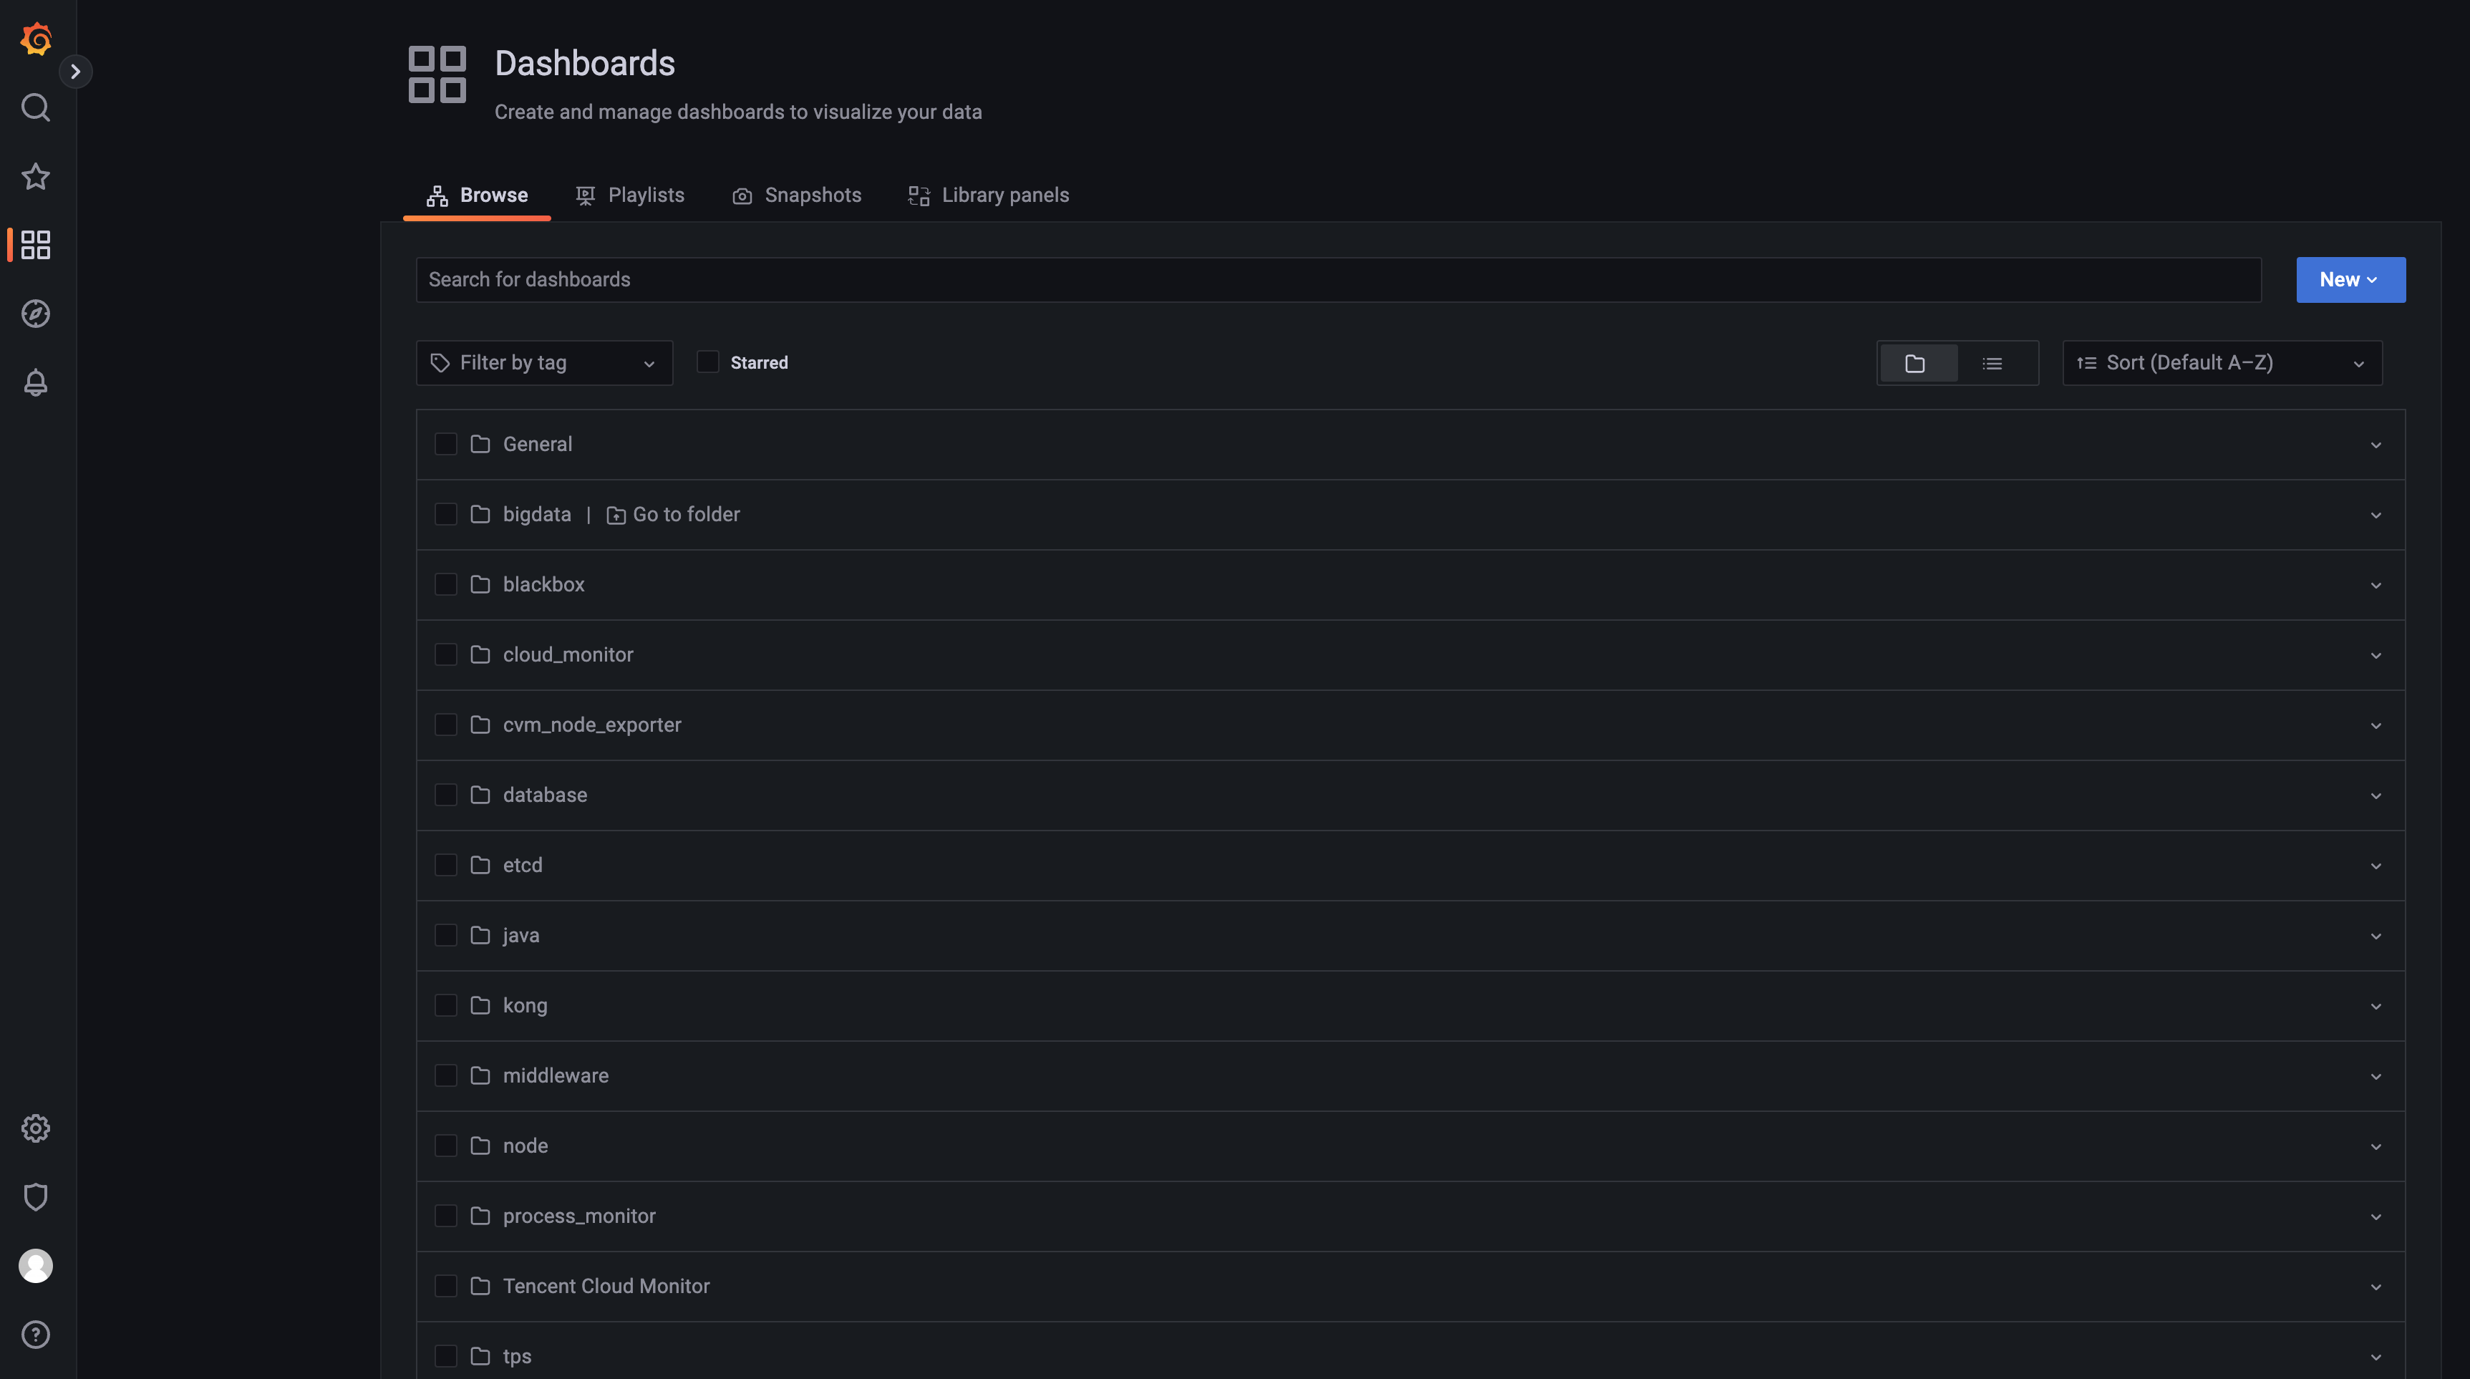2470x1379 pixels.
Task: Expand the database folder chevron
Action: click(2375, 796)
